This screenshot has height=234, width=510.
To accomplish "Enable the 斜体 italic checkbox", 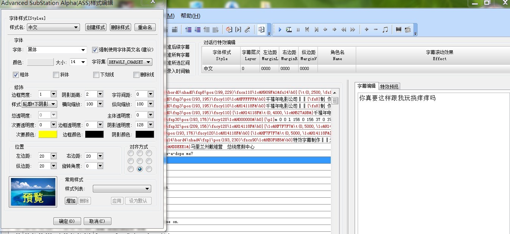I will (56, 75).
